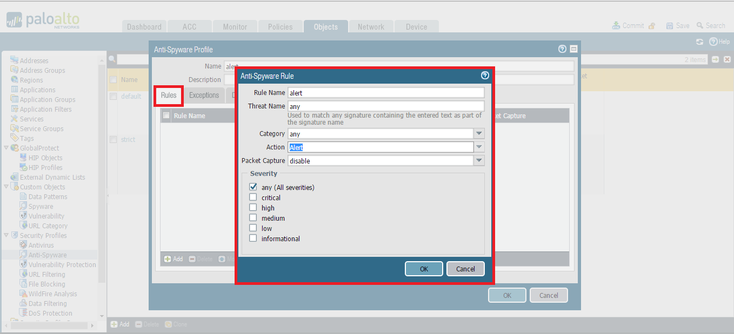Switch to the Device tab

(x=416, y=26)
